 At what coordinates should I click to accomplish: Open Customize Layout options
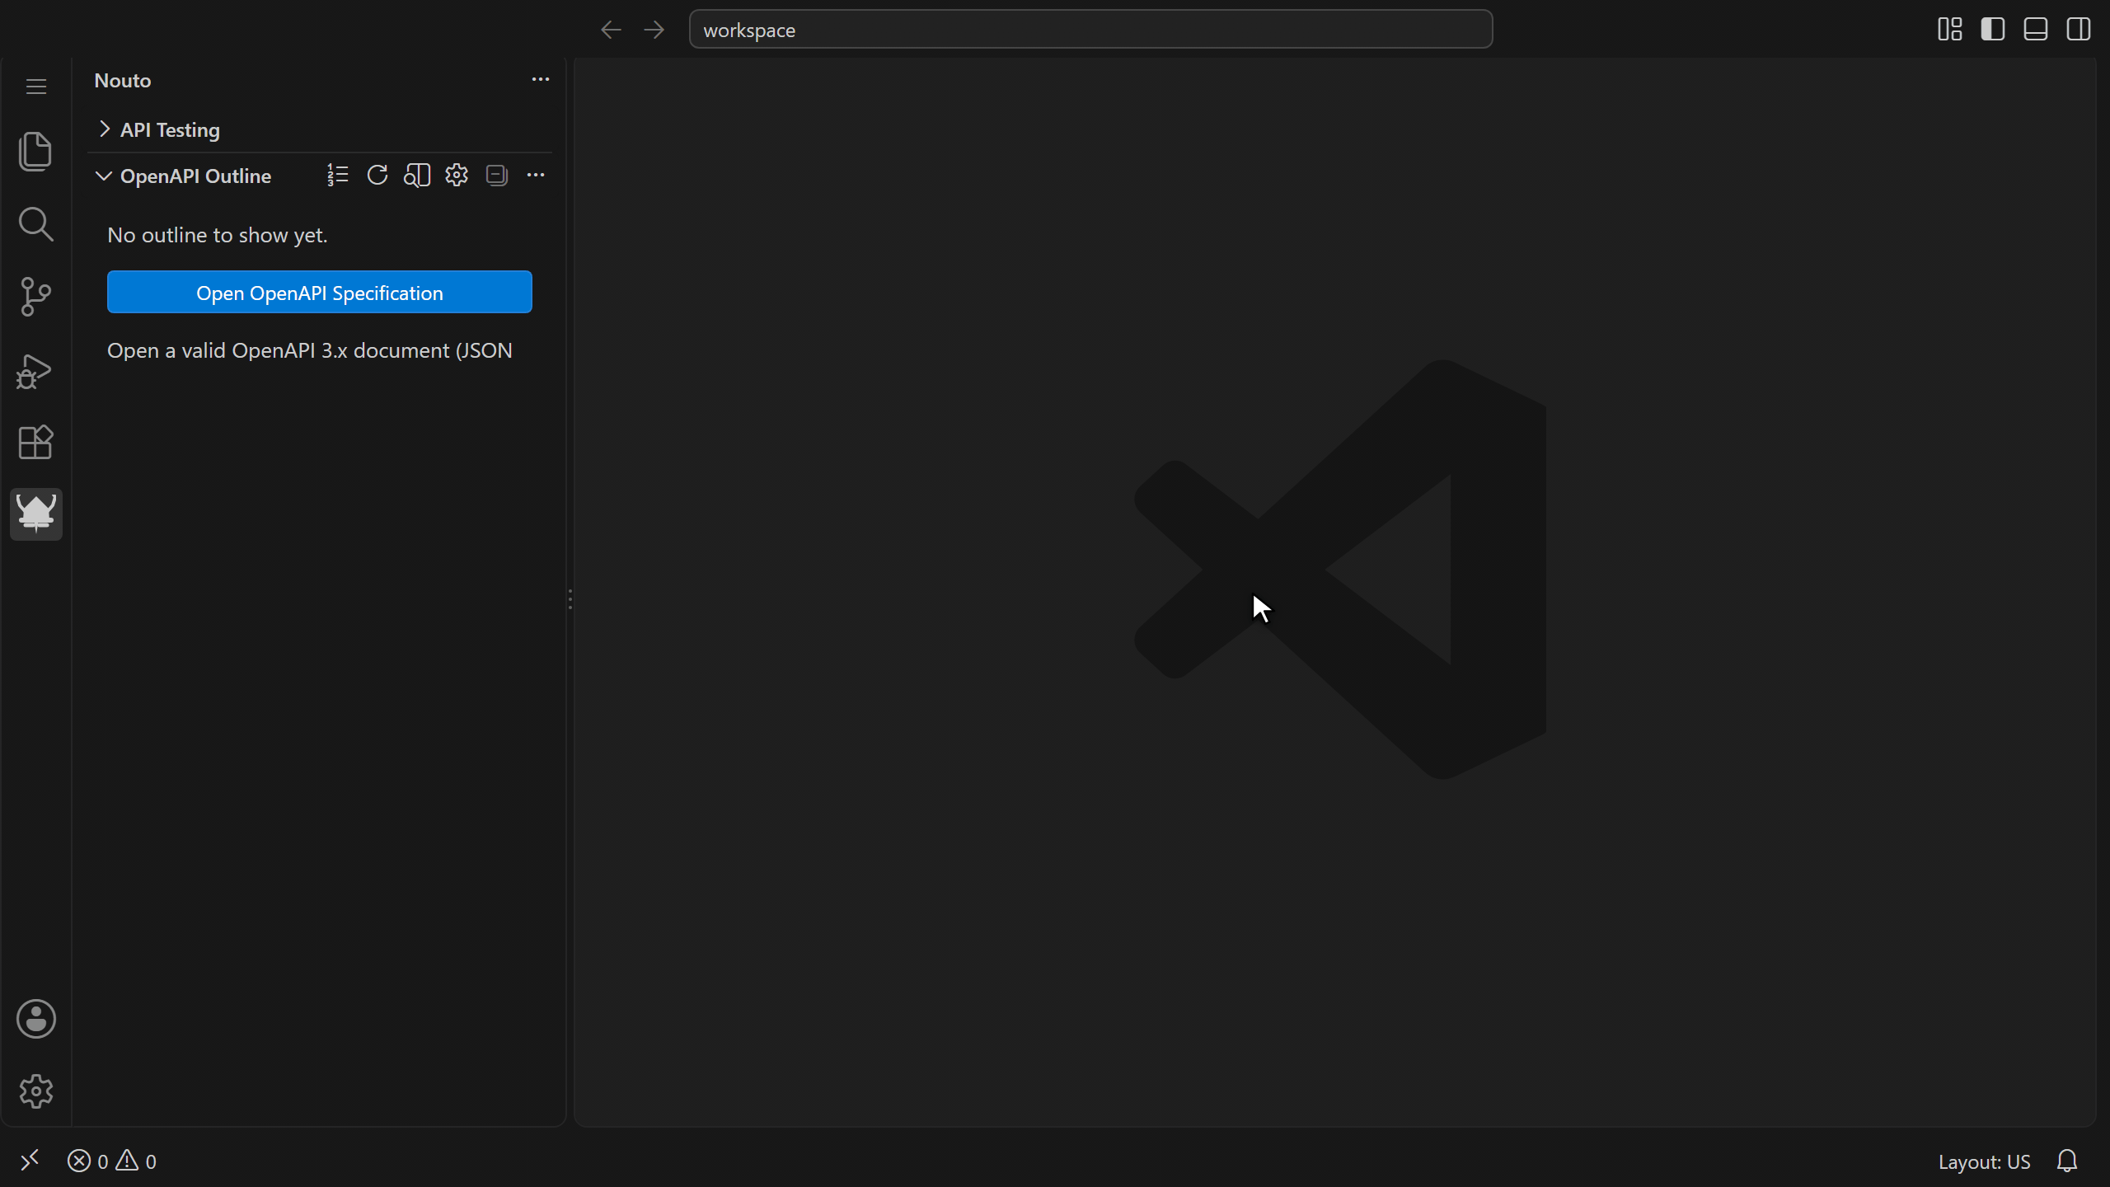click(1949, 30)
